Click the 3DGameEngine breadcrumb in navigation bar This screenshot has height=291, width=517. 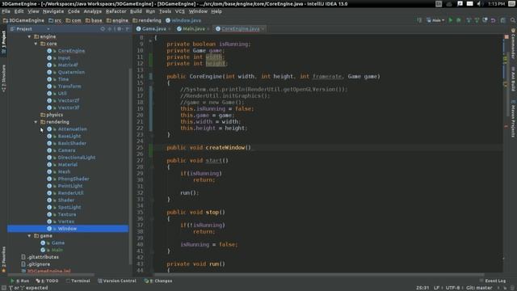(23, 20)
